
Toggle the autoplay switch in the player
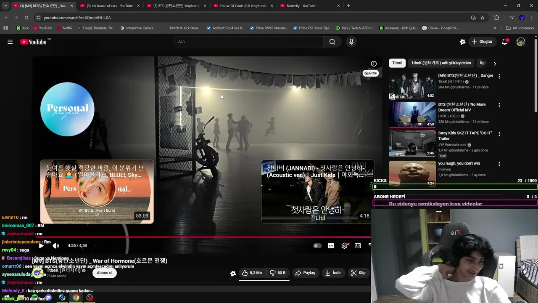click(x=317, y=246)
